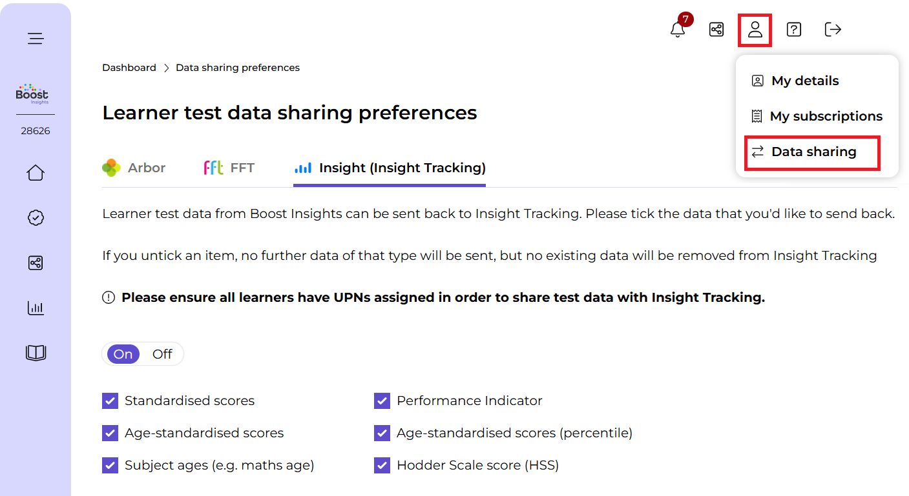Select My subscriptions menu item

tap(817, 116)
